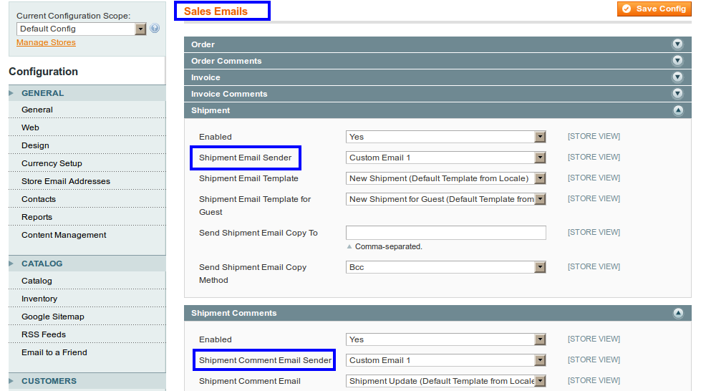The height and width of the screenshot is (391, 701).
Task: Collapse the GENERAL sidebar group
Action: click(x=87, y=93)
